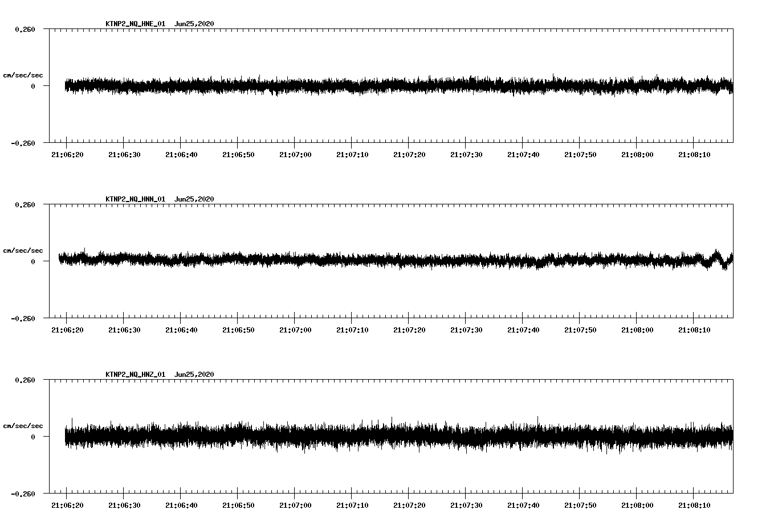This screenshot has height=526, width=774.
Task: Click the HNN waveform wiggle near 21:08:14
Action: coord(716,258)
